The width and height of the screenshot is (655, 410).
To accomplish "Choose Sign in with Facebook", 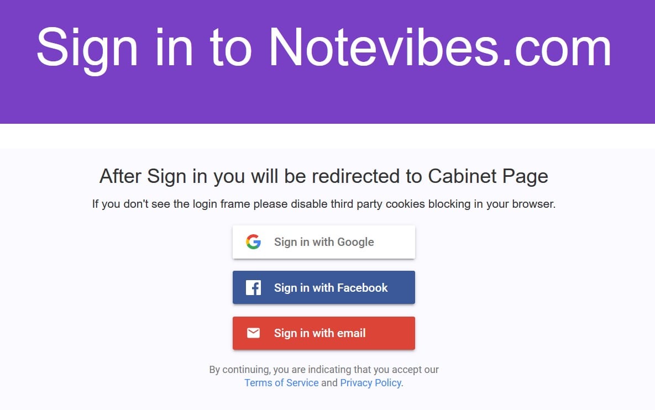I will (x=324, y=287).
